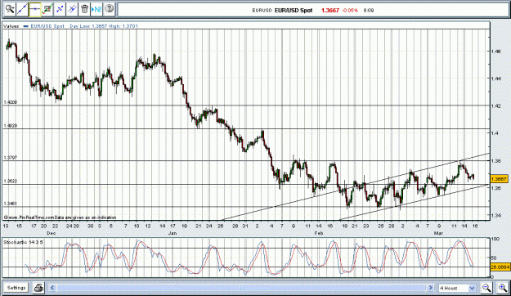
Task: Select the diagonal trend line drawing tool
Action: [x=22, y=9]
